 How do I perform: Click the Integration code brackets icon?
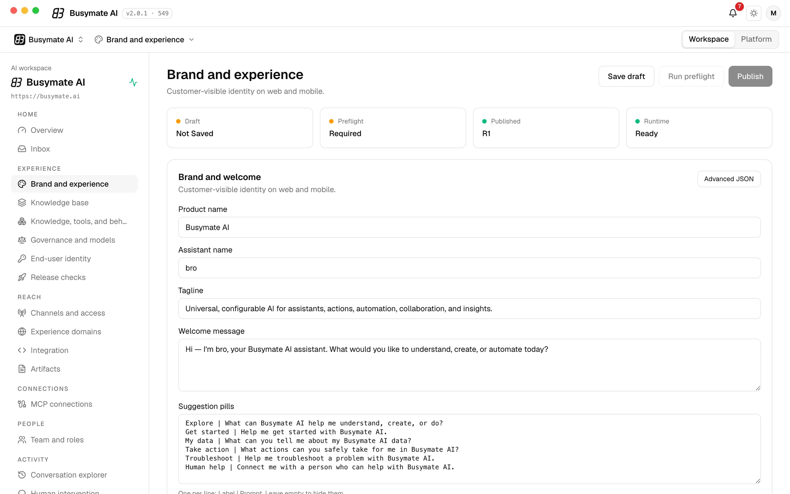22,350
